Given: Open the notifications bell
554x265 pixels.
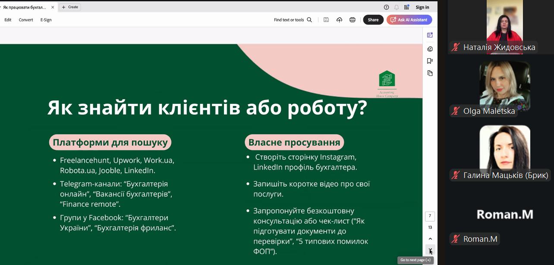Looking at the screenshot, I should 397,7.
